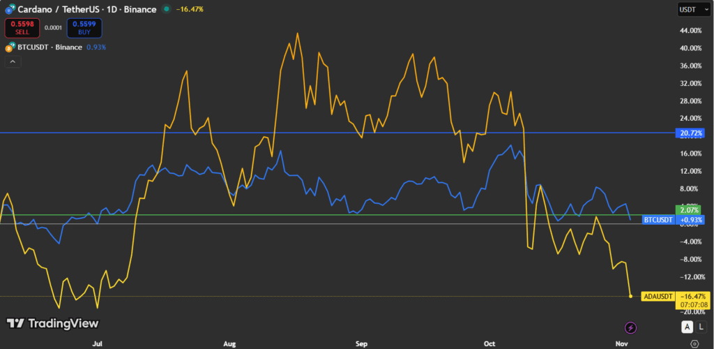Click the Sep label on time axis
The height and width of the screenshot is (349, 714).
point(361,344)
